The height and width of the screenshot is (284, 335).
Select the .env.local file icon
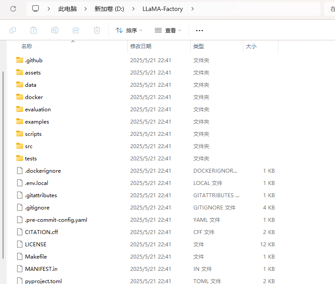pyautogui.click(x=20, y=183)
